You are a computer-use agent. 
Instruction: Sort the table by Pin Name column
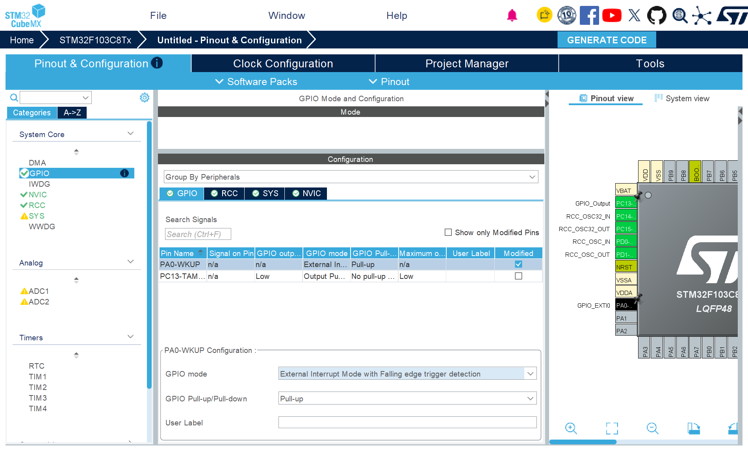point(183,253)
